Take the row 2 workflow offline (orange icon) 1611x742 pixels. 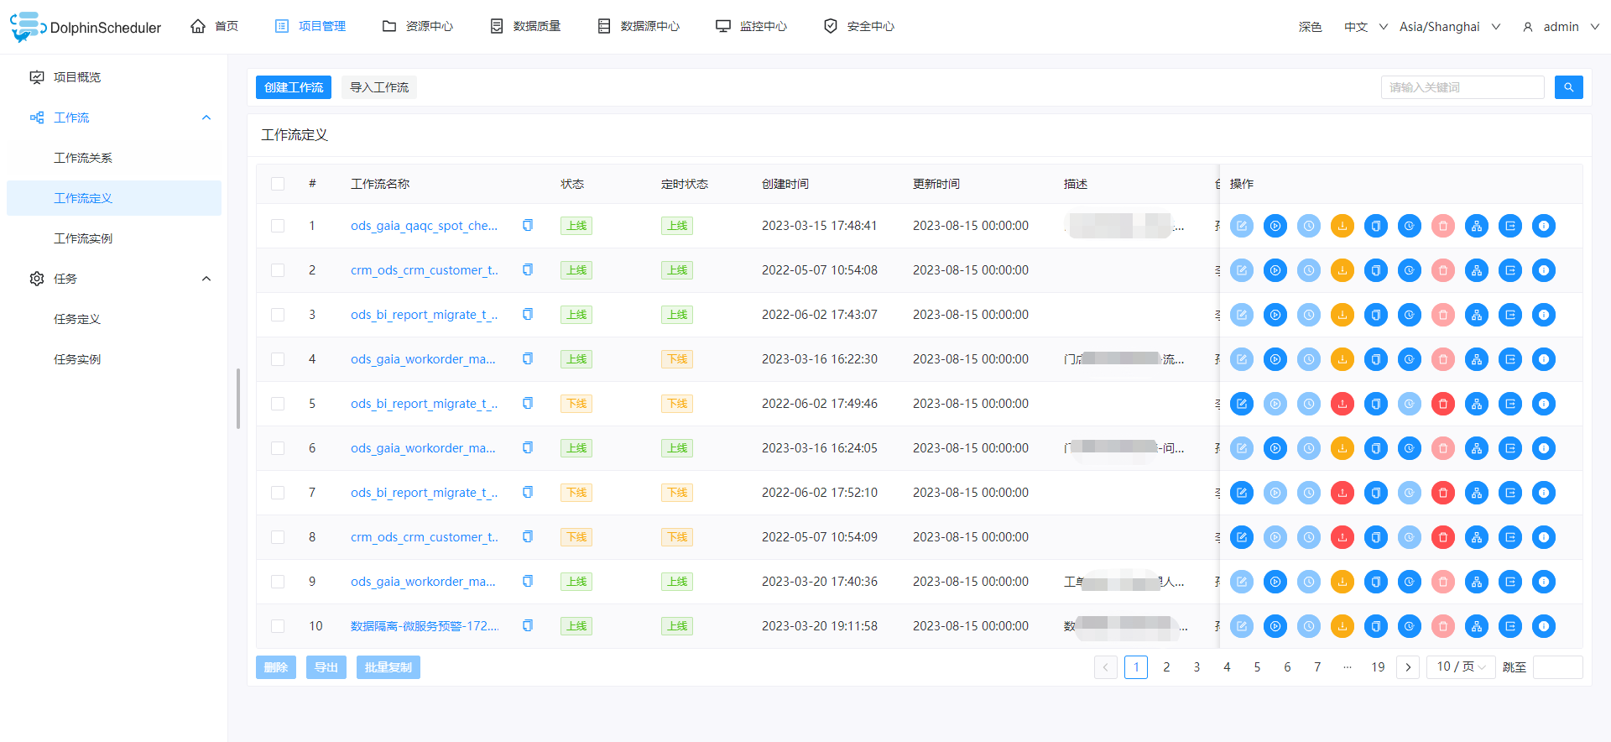(1342, 270)
